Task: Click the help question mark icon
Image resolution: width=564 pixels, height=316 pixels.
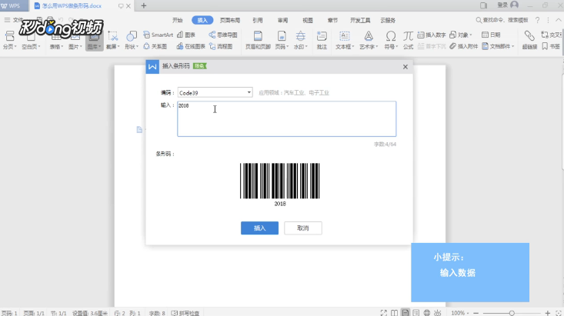Action: click(537, 21)
